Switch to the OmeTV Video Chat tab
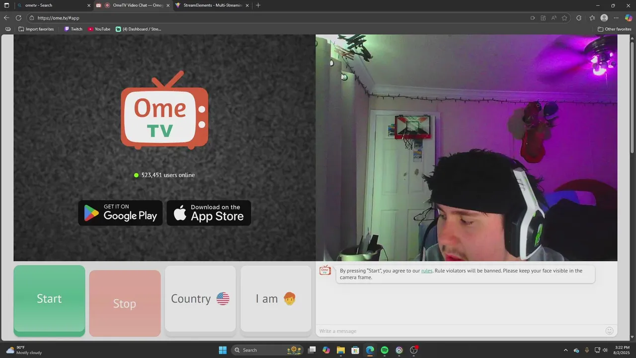This screenshot has width=636, height=358. tap(134, 5)
